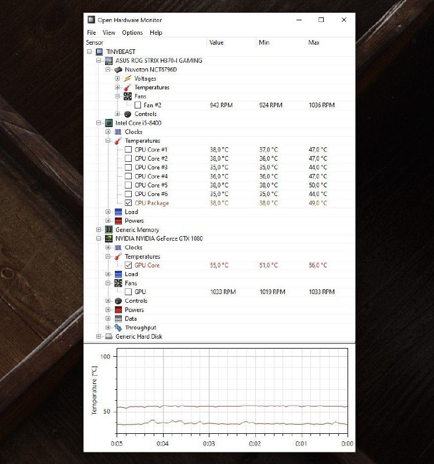This screenshot has height=464, width=434.
Task: Click the Generic Memory RAM icon
Action: click(108, 230)
